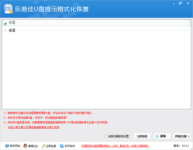
Task: Click instruction line 3 about 硬盘数据
Action: pos(56,122)
